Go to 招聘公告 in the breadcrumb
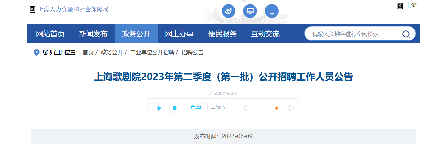 coord(193,52)
